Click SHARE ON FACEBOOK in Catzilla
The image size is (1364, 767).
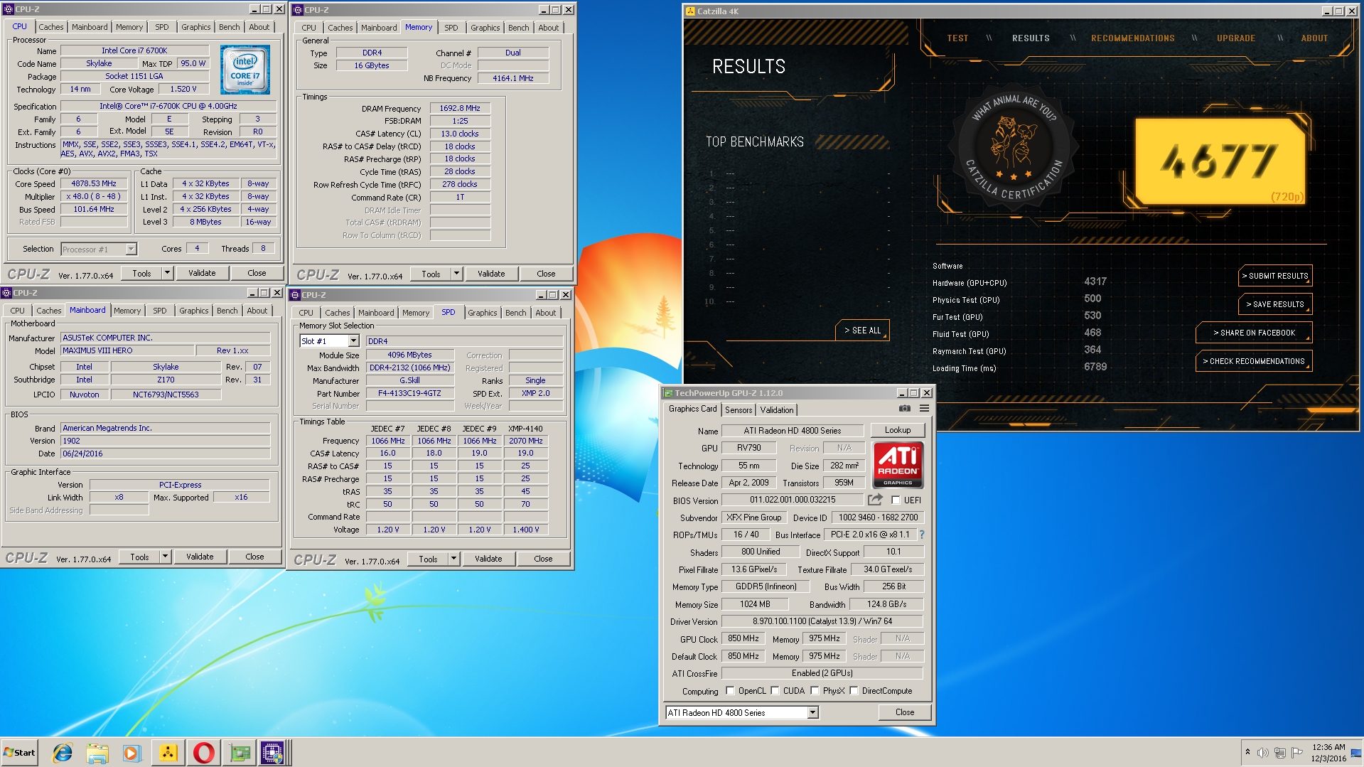[1254, 333]
